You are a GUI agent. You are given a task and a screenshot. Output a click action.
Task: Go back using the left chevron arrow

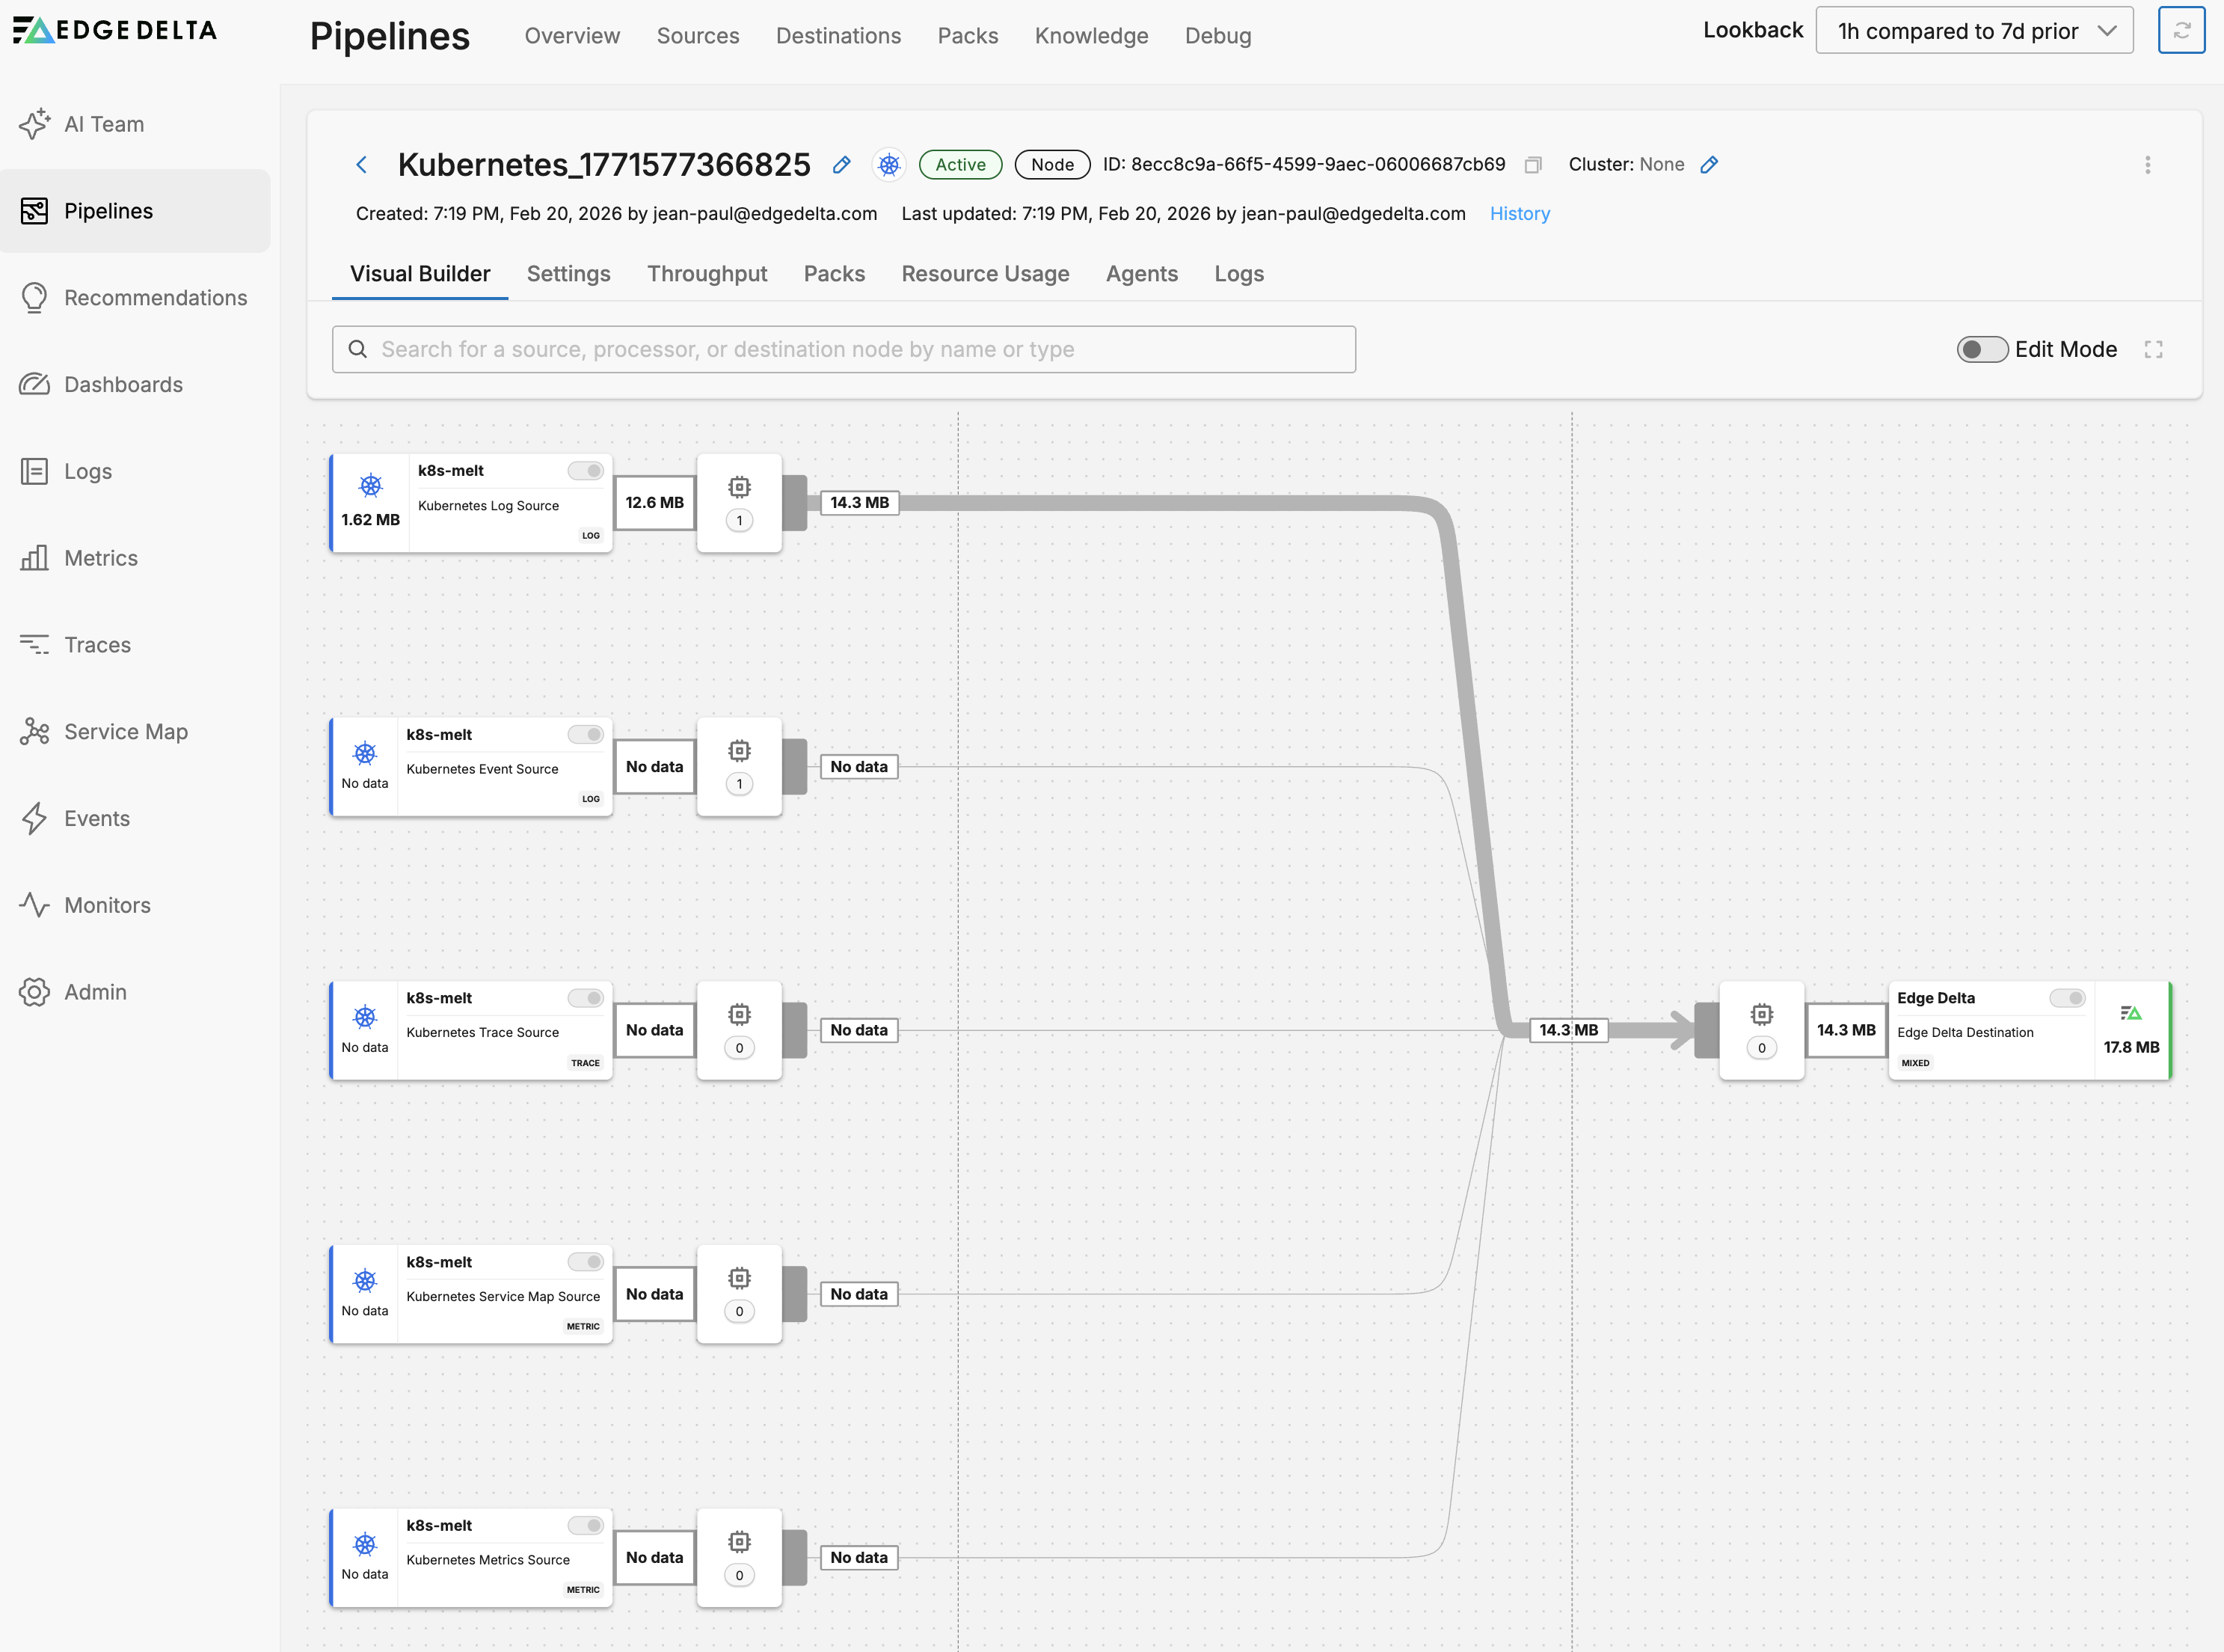361,164
